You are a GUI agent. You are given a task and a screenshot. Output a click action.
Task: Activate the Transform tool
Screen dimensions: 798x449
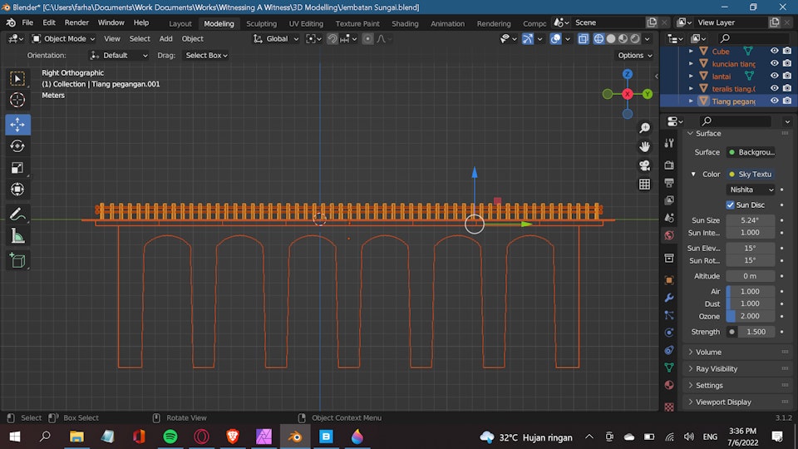point(17,190)
